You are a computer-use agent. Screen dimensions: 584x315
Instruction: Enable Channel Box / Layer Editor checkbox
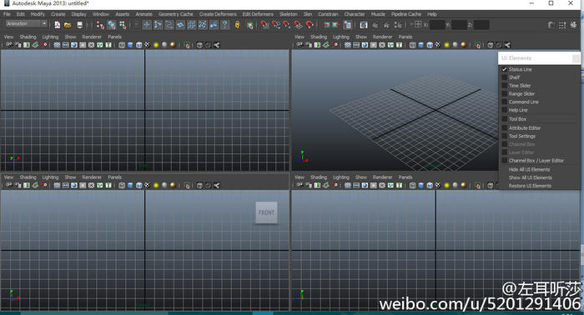[504, 161]
